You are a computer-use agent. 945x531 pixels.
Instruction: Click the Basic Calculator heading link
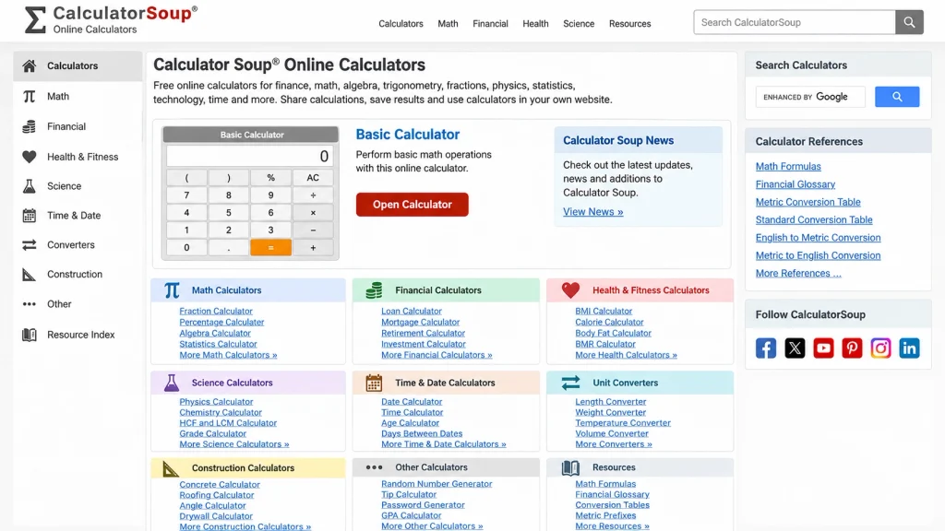[x=407, y=135]
